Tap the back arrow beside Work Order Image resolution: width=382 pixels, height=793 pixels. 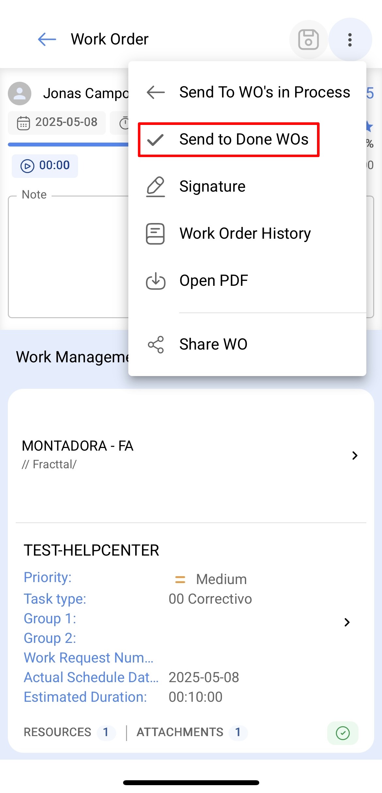[47, 40]
